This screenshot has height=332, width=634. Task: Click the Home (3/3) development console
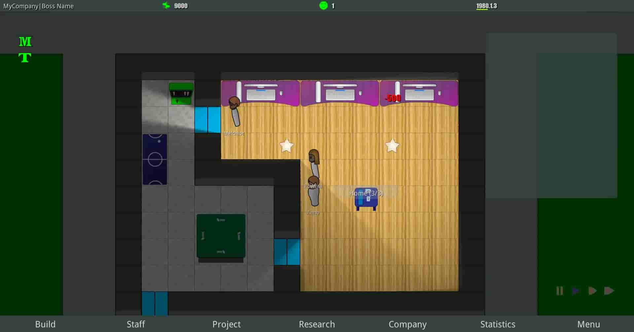point(367,198)
